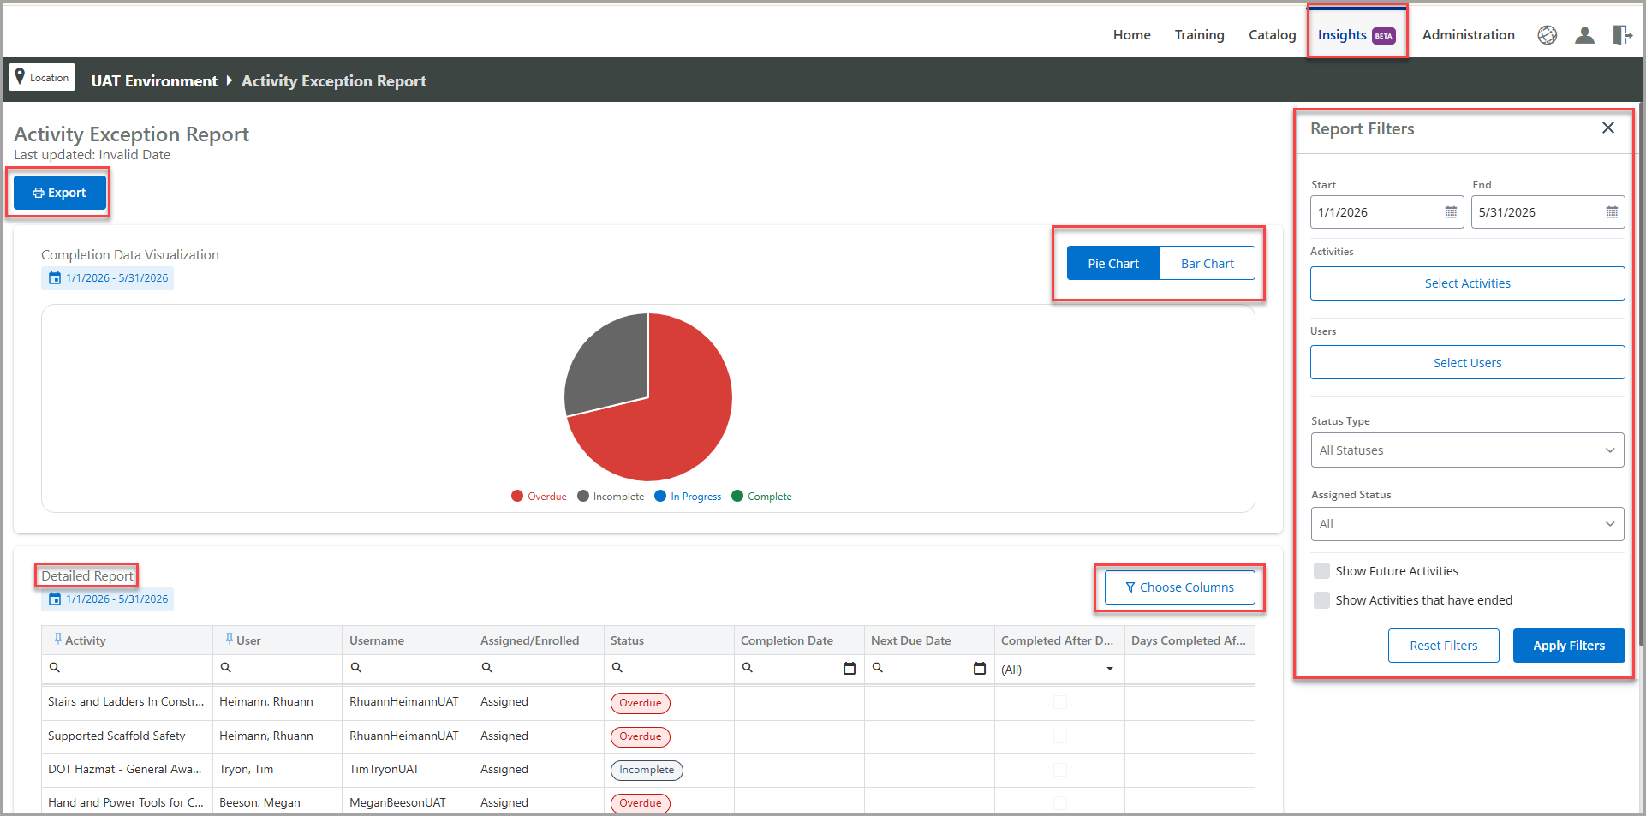Click breadcrumb arrow after UAT Environment
1646x816 pixels.
click(230, 80)
